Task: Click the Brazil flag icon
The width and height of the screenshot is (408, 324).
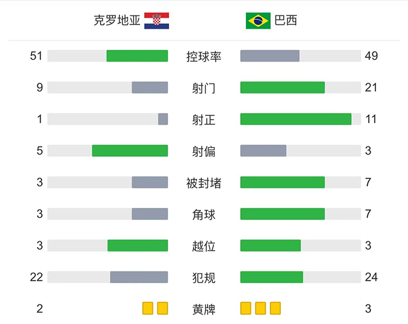Action: tap(258, 21)
